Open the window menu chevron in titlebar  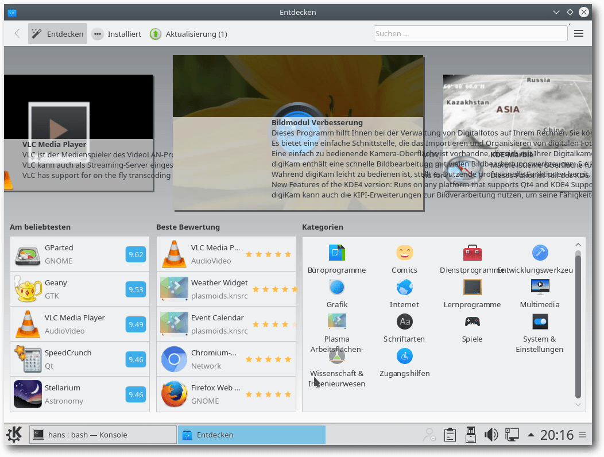[556, 12]
